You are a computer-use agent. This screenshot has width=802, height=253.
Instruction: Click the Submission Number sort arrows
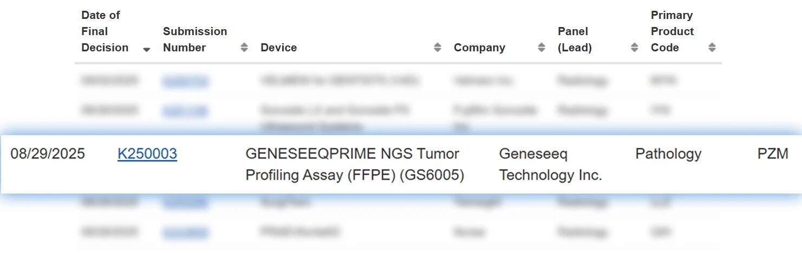[x=244, y=48]
